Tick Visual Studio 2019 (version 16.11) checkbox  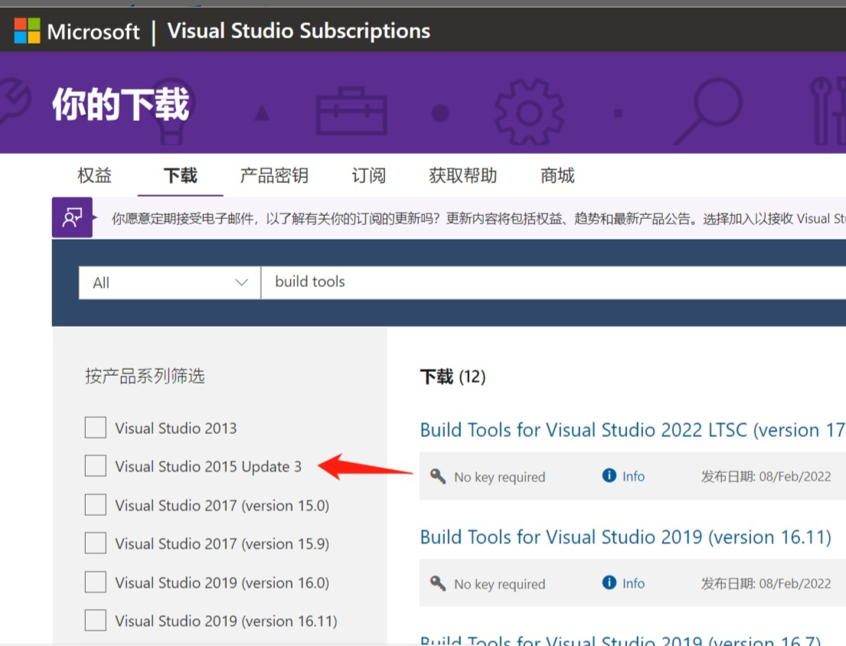96,620
